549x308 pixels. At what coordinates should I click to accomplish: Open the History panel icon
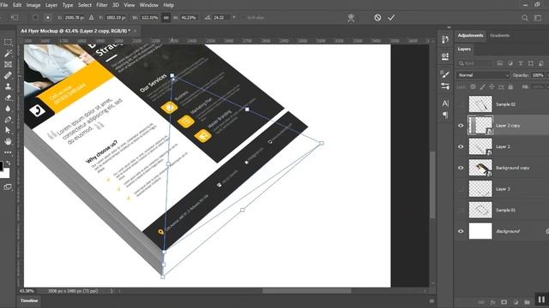tap(445, 40)
